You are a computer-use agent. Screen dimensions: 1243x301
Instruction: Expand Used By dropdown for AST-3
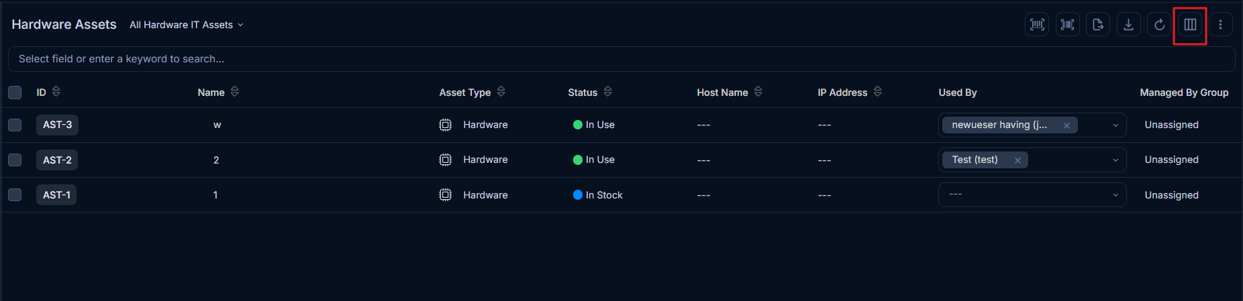[1115, 125]
